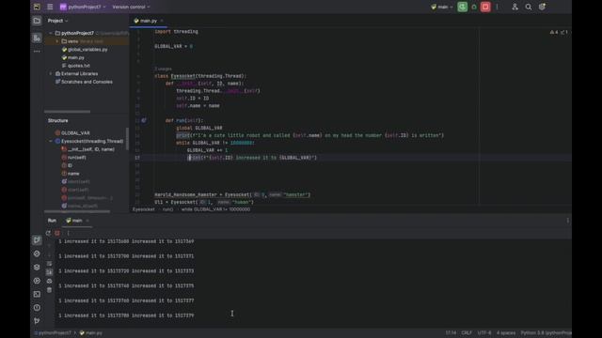Open IDE settings gear icon
The height and width of the screenshot is (338, 602).
click(542, 7)
